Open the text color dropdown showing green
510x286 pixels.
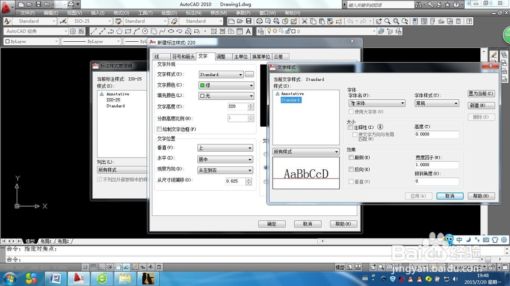226,85
